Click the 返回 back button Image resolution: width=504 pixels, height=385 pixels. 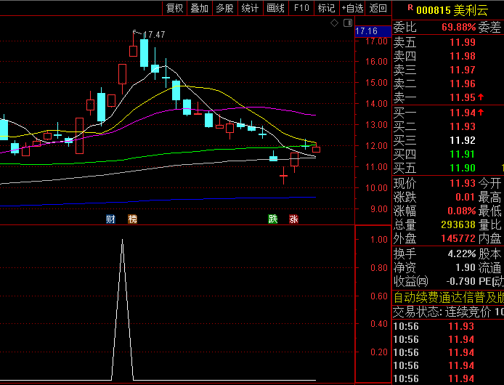[x=378, y=9]
